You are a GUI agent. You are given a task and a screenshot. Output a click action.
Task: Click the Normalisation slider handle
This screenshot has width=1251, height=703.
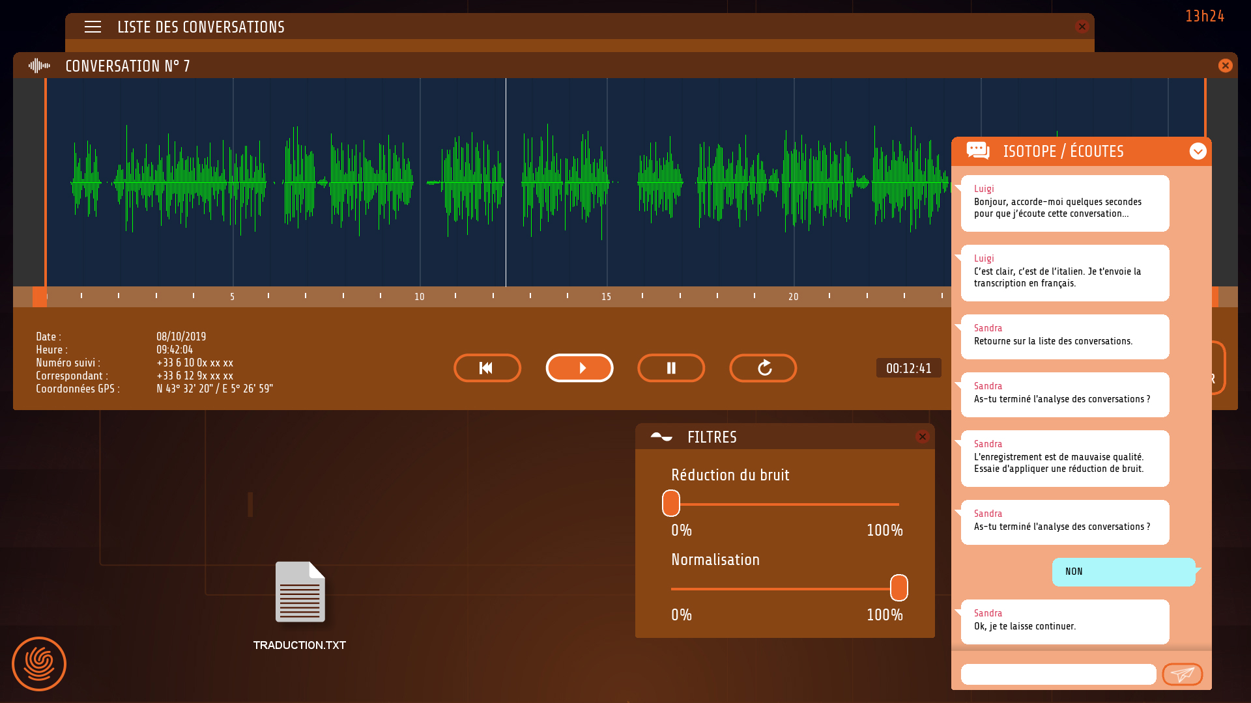pos(899,588)
